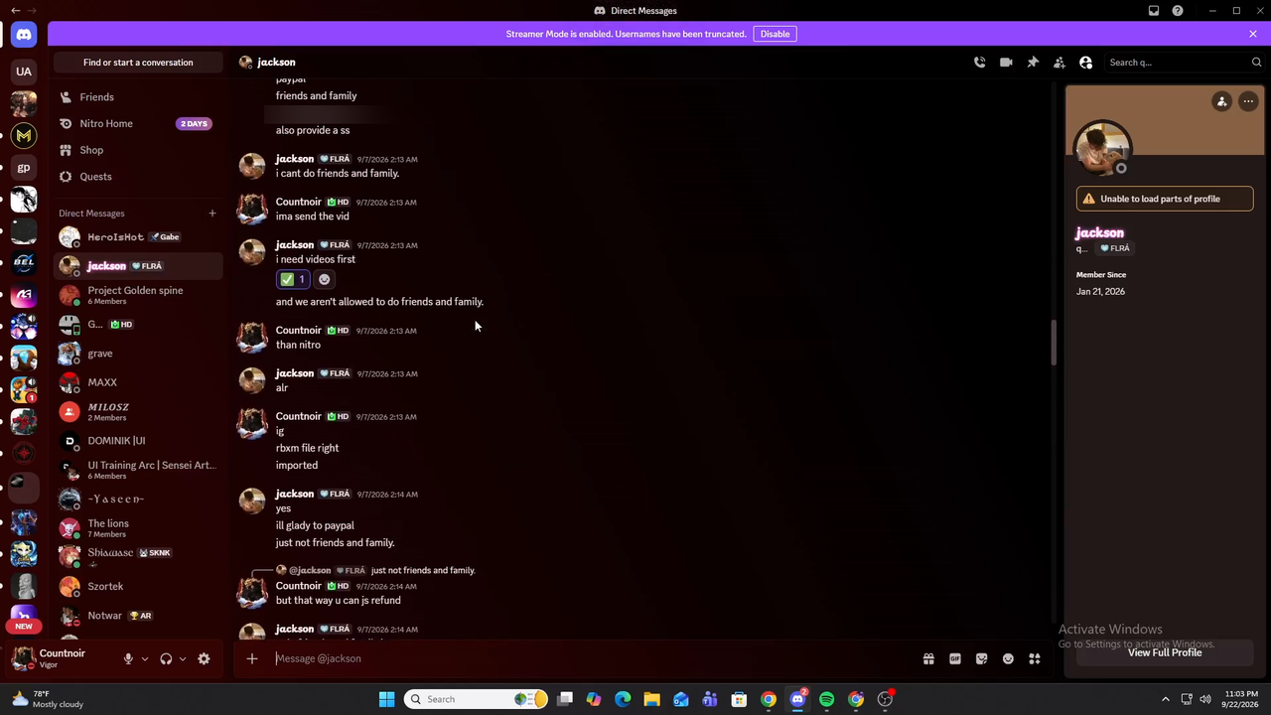Send a gift using the gift icon

(928, 658)
